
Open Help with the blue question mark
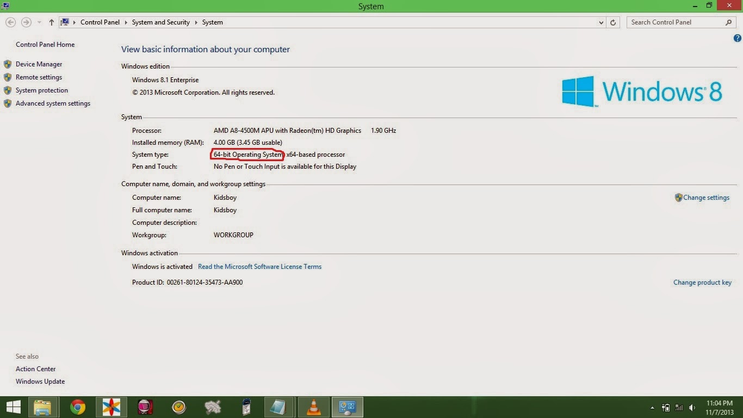tap(738, 38)
